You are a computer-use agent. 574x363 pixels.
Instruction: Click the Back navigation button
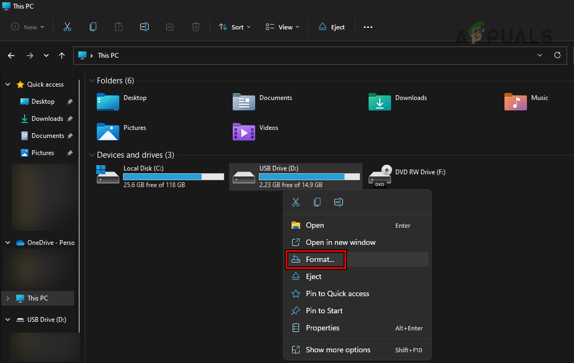tap(11, 55)
